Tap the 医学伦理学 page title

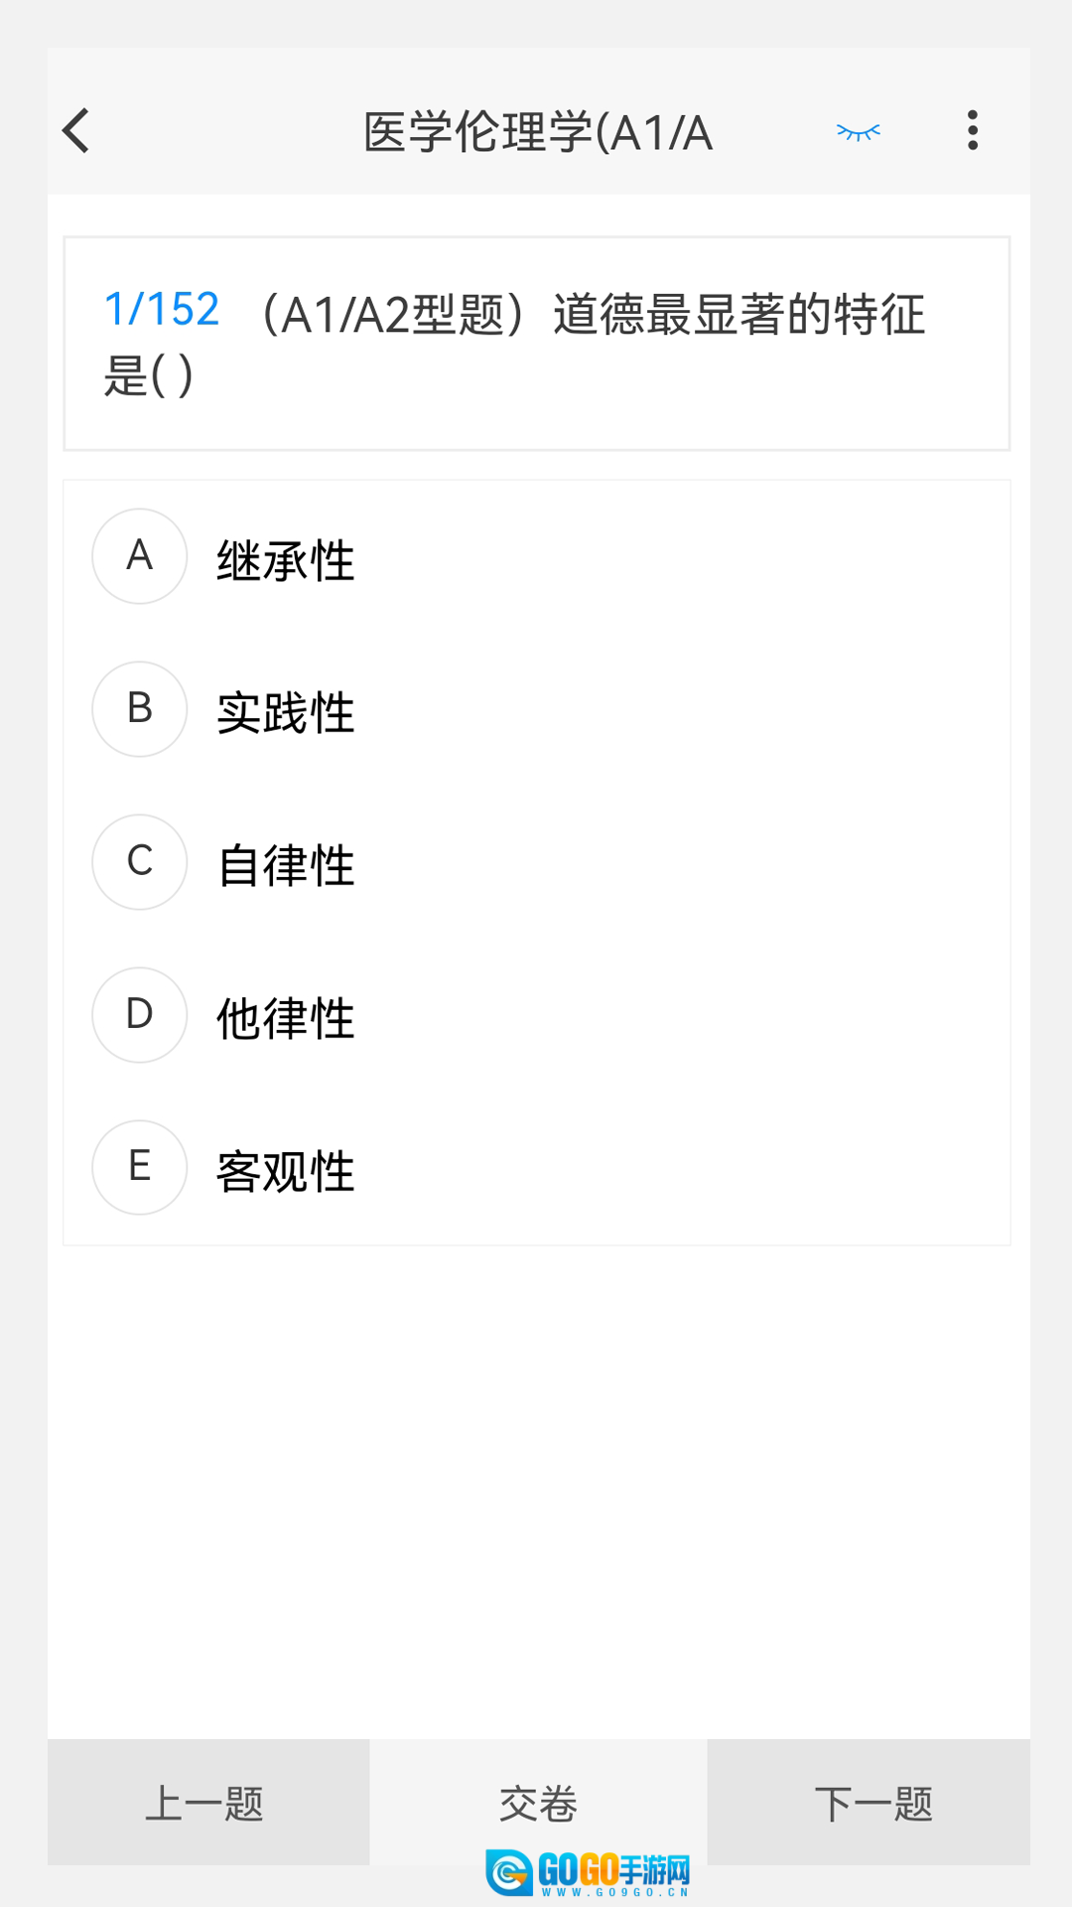[x=538, y=133]
